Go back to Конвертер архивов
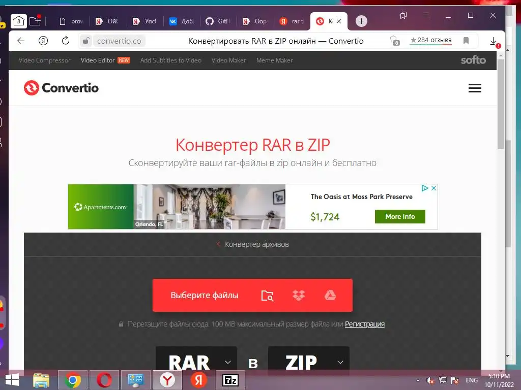Screen dimensions: 521x390 252,244
